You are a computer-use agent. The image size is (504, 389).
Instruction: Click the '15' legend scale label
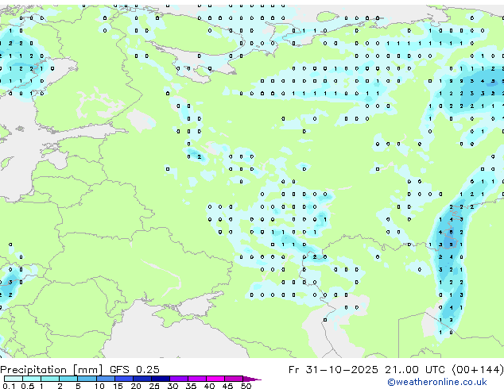coord(118,386)
